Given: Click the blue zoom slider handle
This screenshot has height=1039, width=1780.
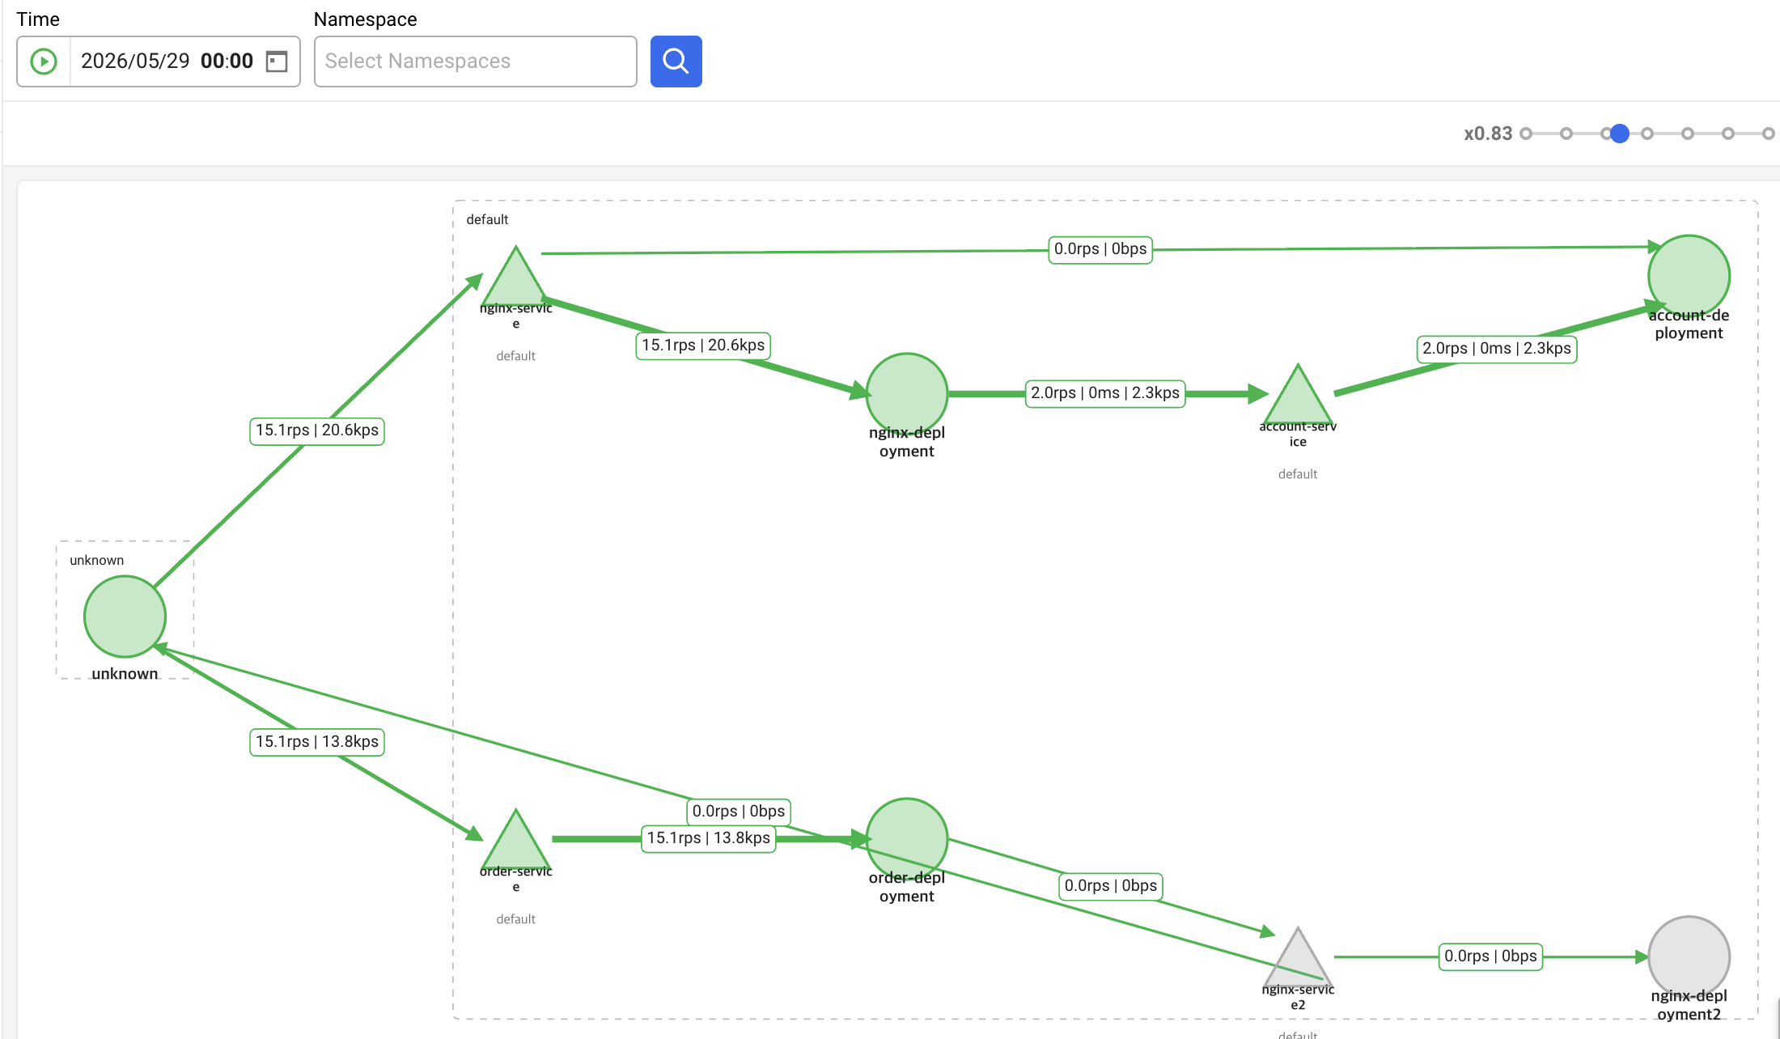Looking at the screenshot, I should [1619, 134].
